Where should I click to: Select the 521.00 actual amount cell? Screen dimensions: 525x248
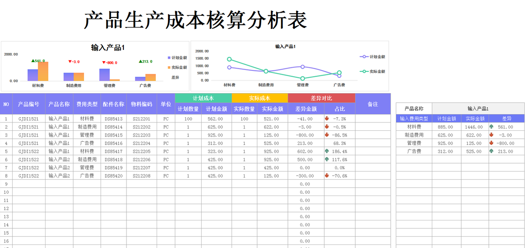point(273,119)
